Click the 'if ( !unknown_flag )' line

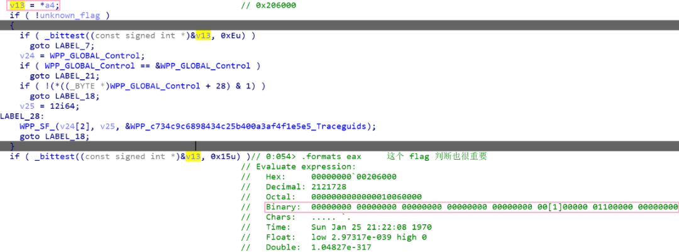coord(59,16)
